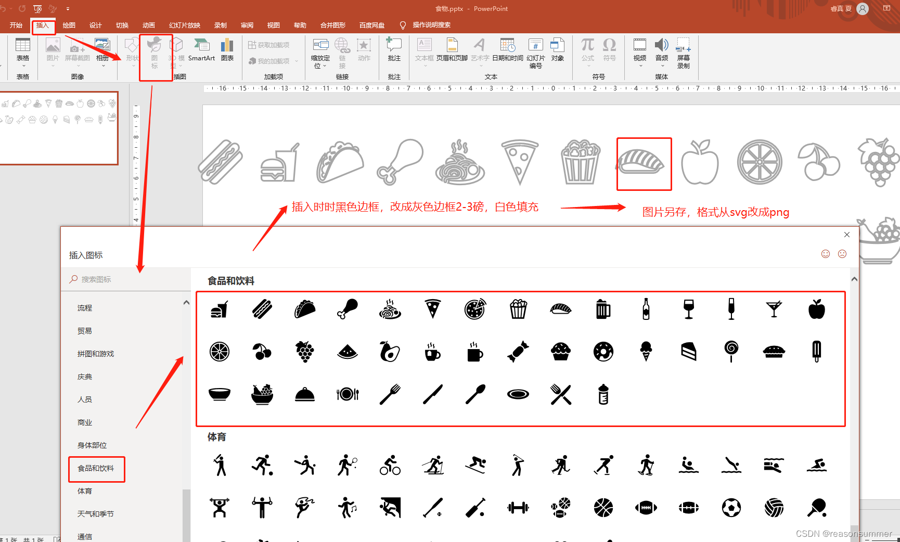The image size is (900, 542).
Task: Open the 插入 ribbon tab
Action: 42,25
